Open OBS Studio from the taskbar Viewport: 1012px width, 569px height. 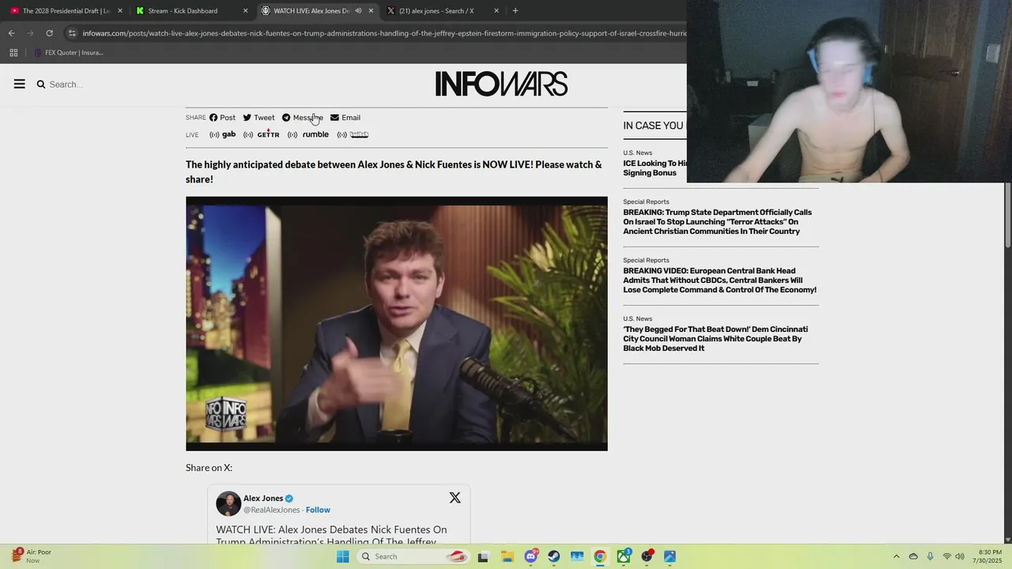coord(647,556)
